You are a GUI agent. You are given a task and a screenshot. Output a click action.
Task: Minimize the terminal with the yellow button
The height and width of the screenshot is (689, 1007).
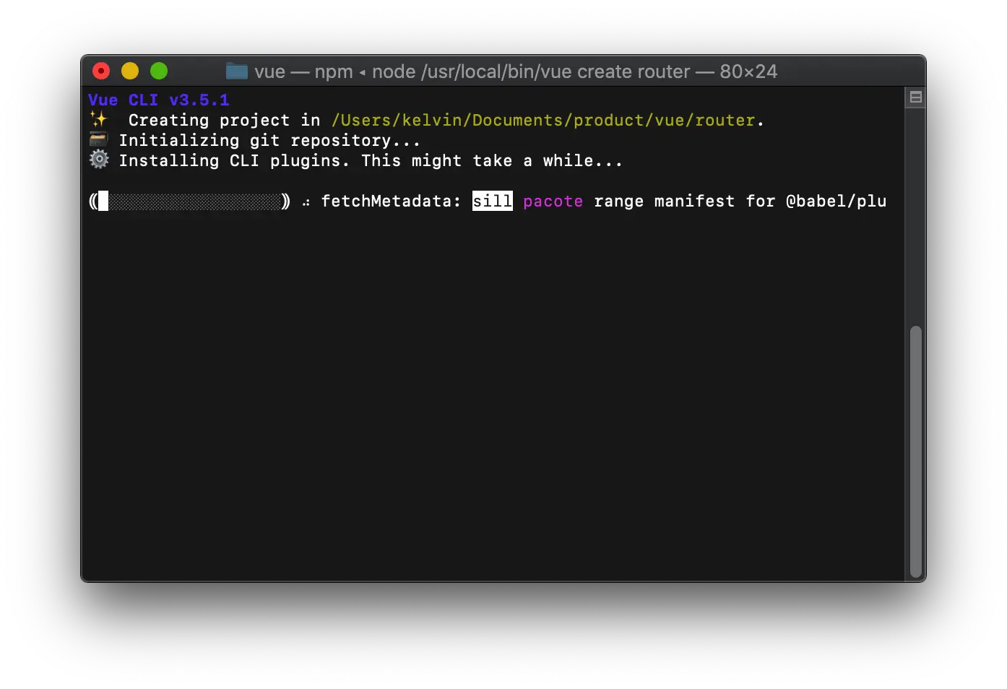pyautogui.click(x=130, y=71)
